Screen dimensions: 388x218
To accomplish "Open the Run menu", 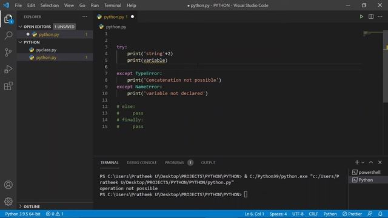I will pyautogui.click(x=95, y=5).
